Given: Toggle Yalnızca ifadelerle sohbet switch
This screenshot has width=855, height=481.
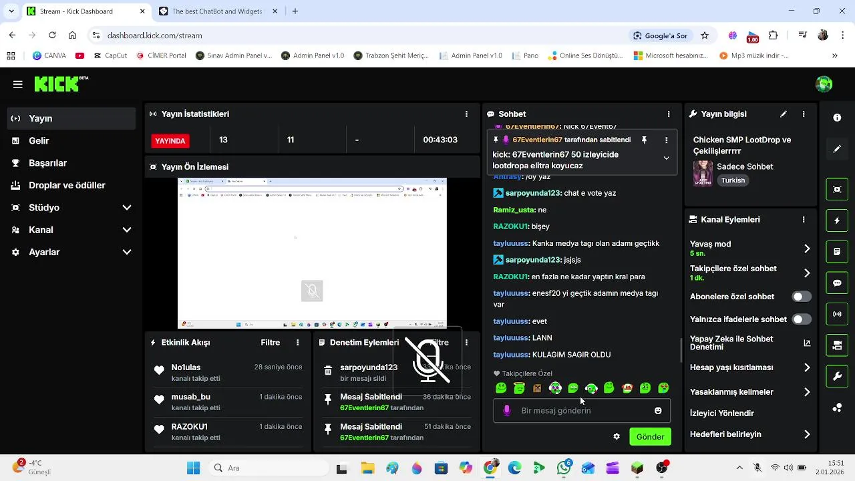Looking at the screenshot, I should (x=802, y=319).
